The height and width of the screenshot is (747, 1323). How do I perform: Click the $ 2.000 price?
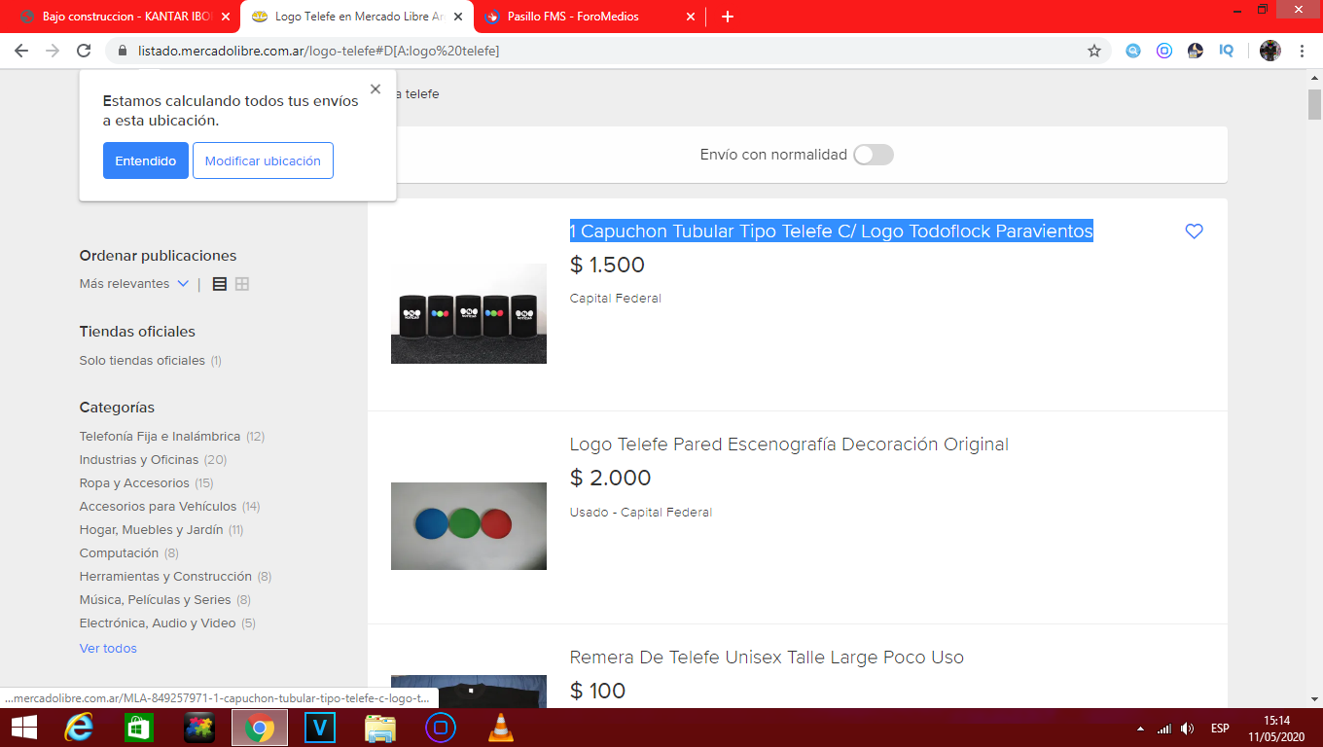tap(610, 478)
